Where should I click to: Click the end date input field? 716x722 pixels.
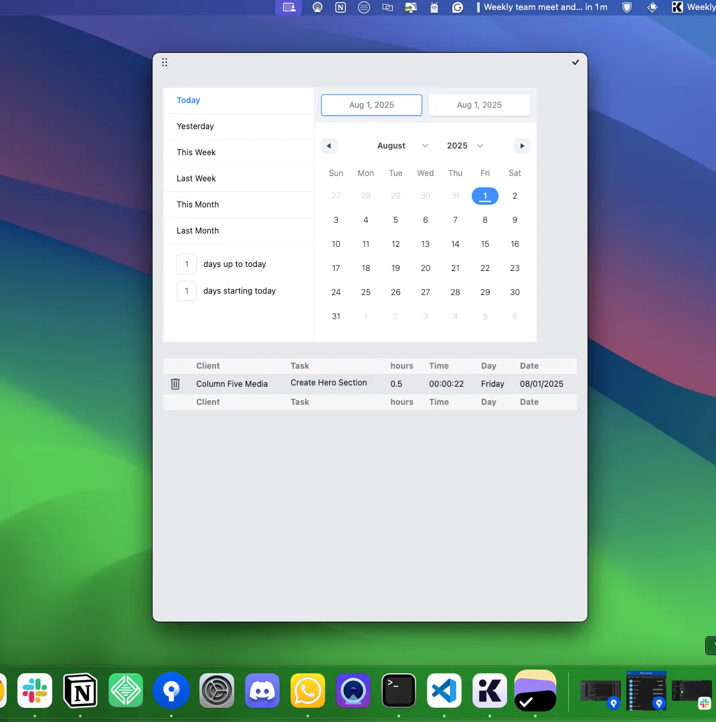(479, 105)
